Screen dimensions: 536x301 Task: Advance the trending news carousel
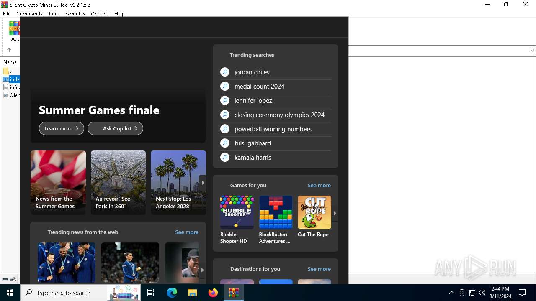coord(203,270)
